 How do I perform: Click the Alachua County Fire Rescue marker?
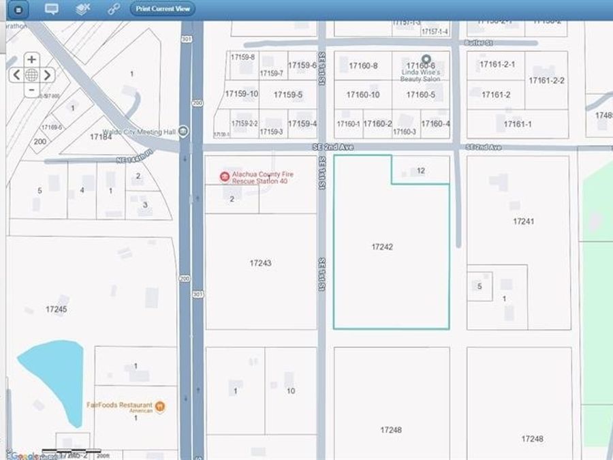tap(224, 177)
